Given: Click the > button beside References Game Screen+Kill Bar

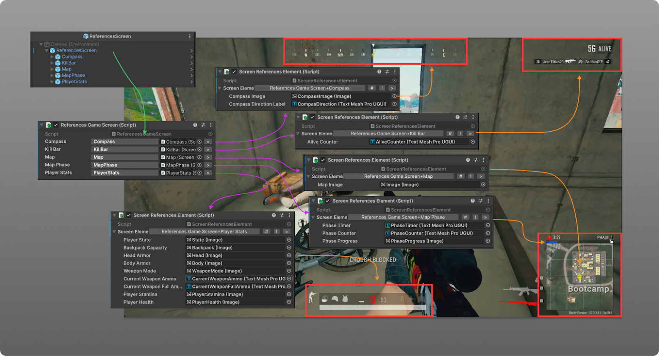Looking at the screenshot, I should pos(470,134).
